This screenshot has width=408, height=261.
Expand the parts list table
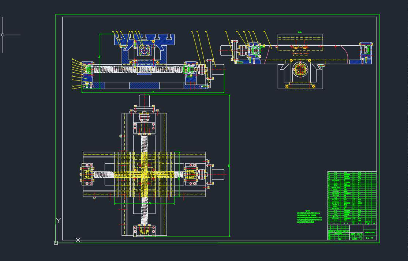point(351,197)
